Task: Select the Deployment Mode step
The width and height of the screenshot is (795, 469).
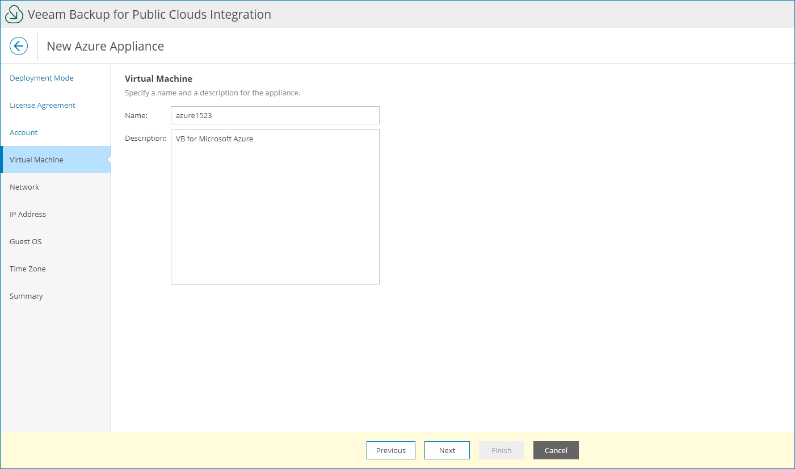Action: tap(41, 78)
